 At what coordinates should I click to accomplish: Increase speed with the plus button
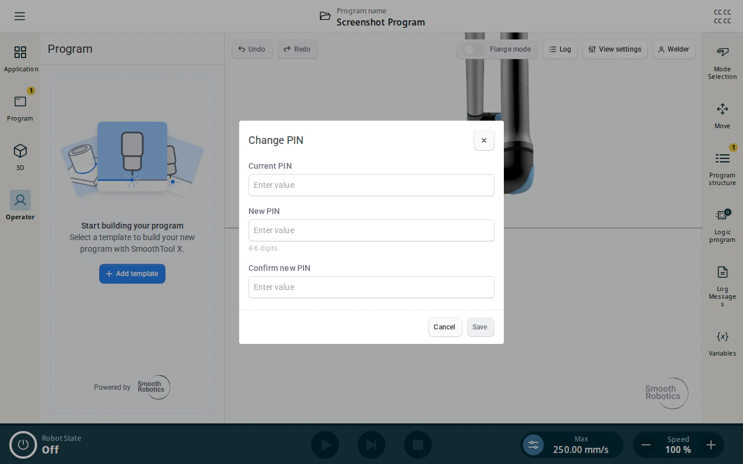click(711, 445)
